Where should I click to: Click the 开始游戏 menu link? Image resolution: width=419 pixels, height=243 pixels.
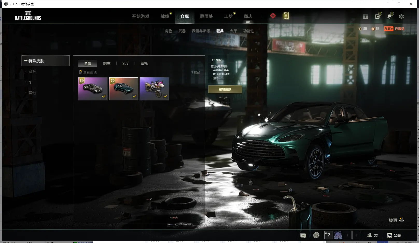click(x=141, y=16)
